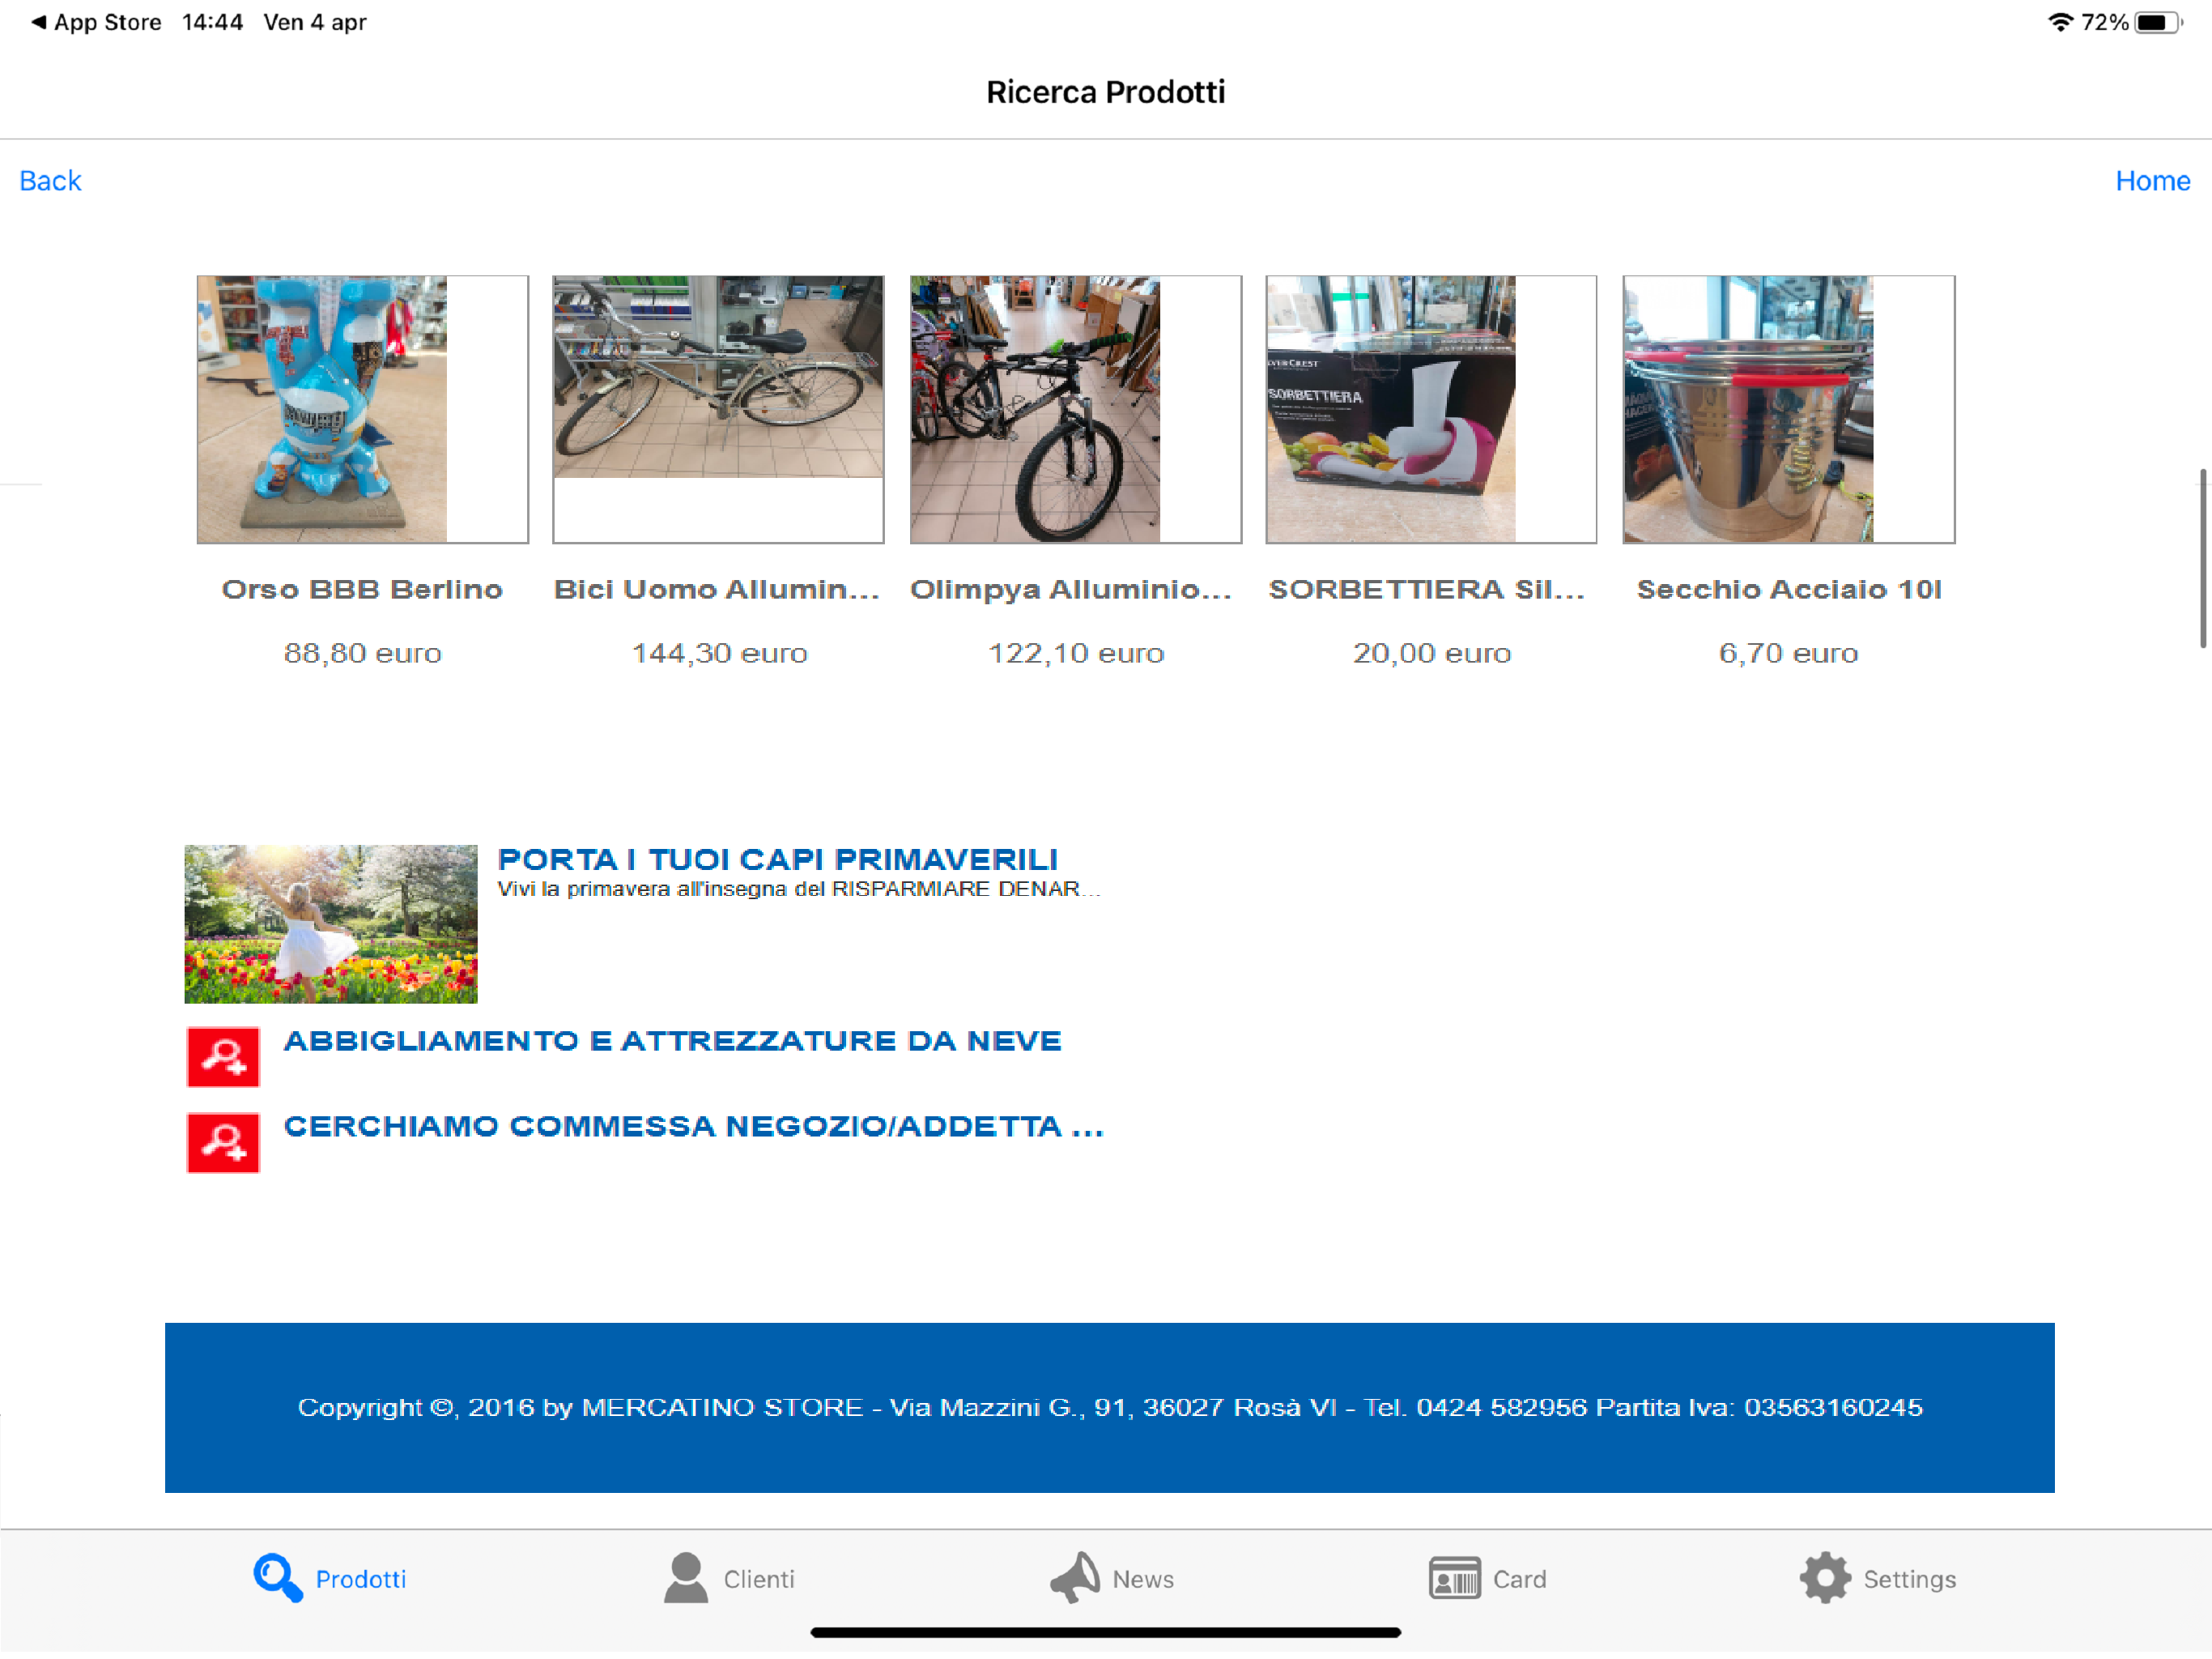Tap the battery status icon
This screenshot has height=1659, width=2212.
point(2158,22)
